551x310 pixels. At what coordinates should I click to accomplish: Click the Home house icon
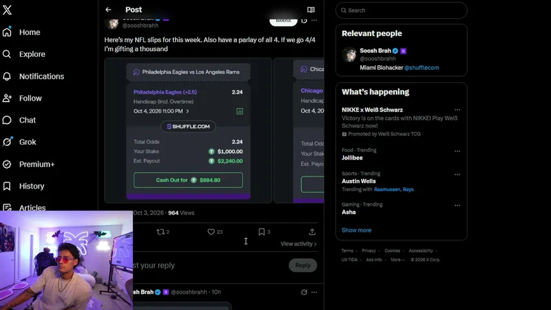(x=7, y=32)
